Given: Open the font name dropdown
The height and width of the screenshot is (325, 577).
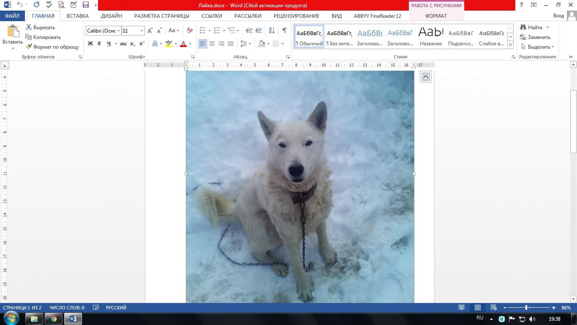Looking at the screenshot, I should 118,31.
